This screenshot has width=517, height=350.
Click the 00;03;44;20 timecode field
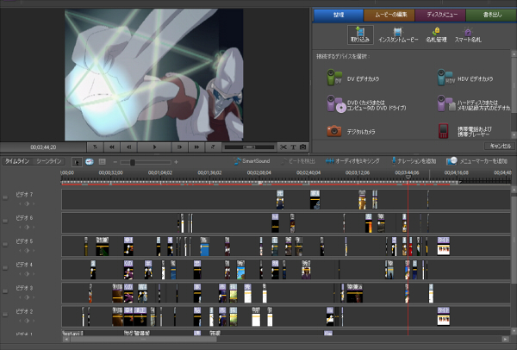click(43, 147)
